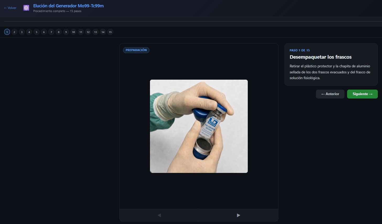Jump to step 12 circle
Screen dimensions: 382x224
[x=88, y=32]
